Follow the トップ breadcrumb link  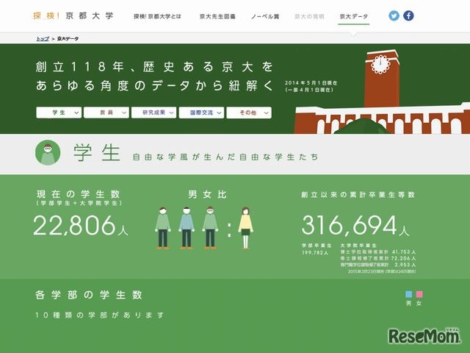(43, 39)
